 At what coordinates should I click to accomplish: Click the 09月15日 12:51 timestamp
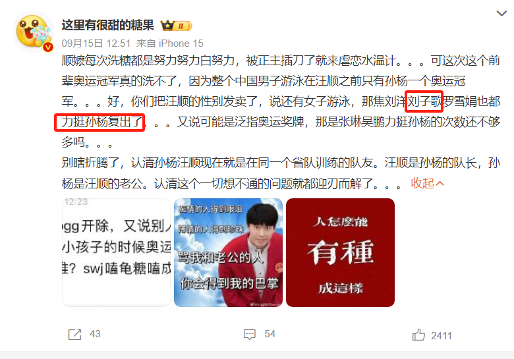(x=96, y=43)
